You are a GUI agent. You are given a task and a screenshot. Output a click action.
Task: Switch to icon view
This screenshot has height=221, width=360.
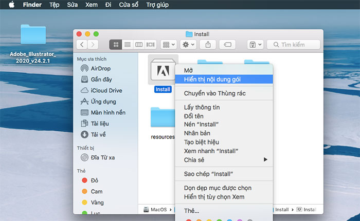click(x=116, y=45)
